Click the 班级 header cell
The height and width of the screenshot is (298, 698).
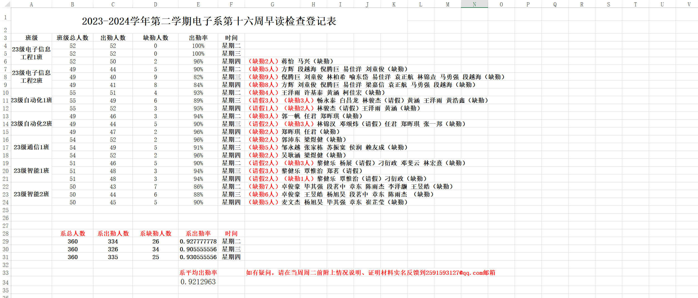click(31, 38)
